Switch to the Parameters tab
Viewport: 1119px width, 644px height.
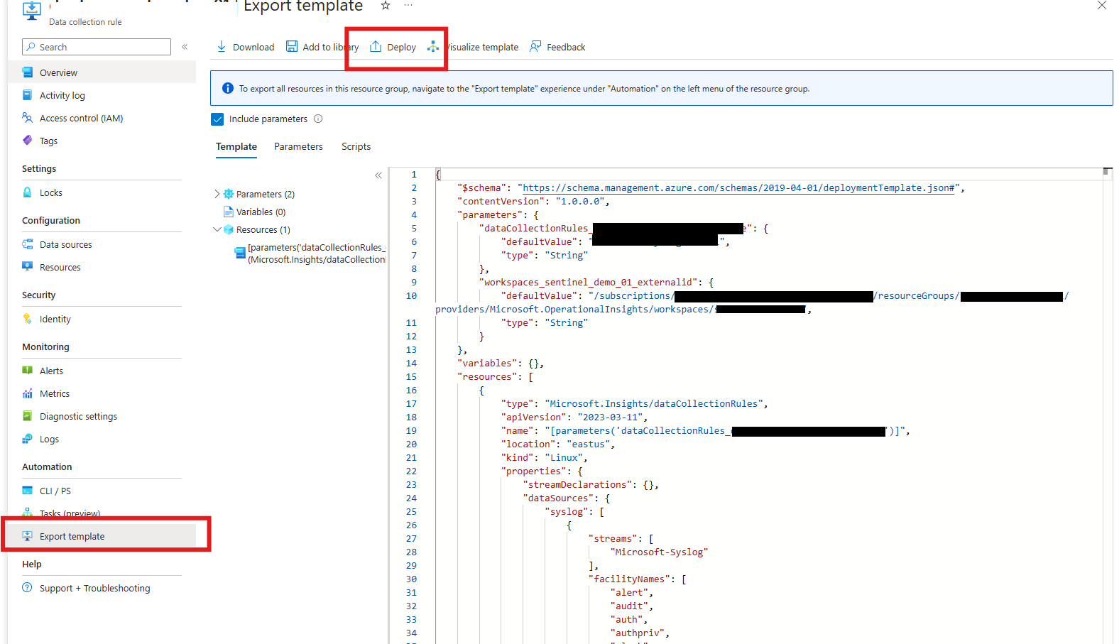pos(298,146)
